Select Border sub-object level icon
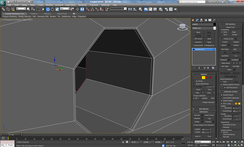Viewport: 244px width, 147px height. click(203, 77)
